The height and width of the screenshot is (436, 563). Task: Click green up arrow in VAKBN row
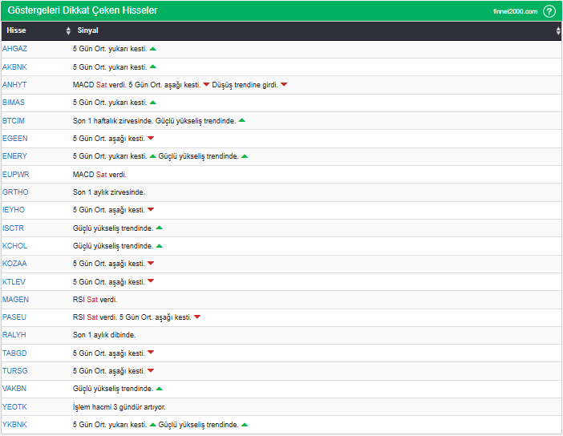pos(160,389)
